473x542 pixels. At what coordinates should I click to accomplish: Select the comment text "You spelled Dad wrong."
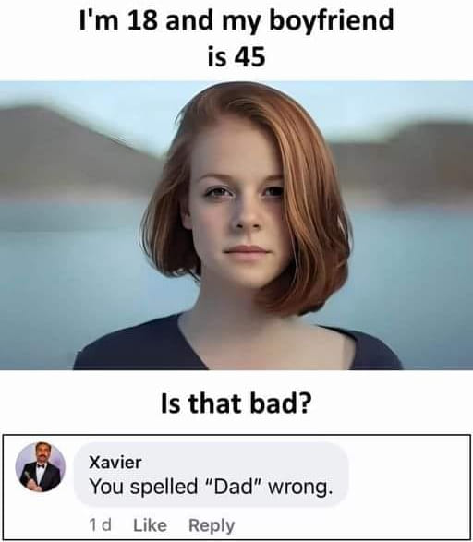pyautogui.click(x=211, y=487)
